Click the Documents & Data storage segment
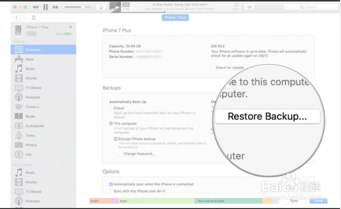The image size is (341, 209). coord(229,201)
